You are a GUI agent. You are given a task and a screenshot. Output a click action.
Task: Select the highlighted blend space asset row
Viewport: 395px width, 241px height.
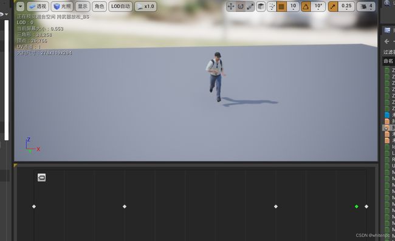click(x=389, y=128)
